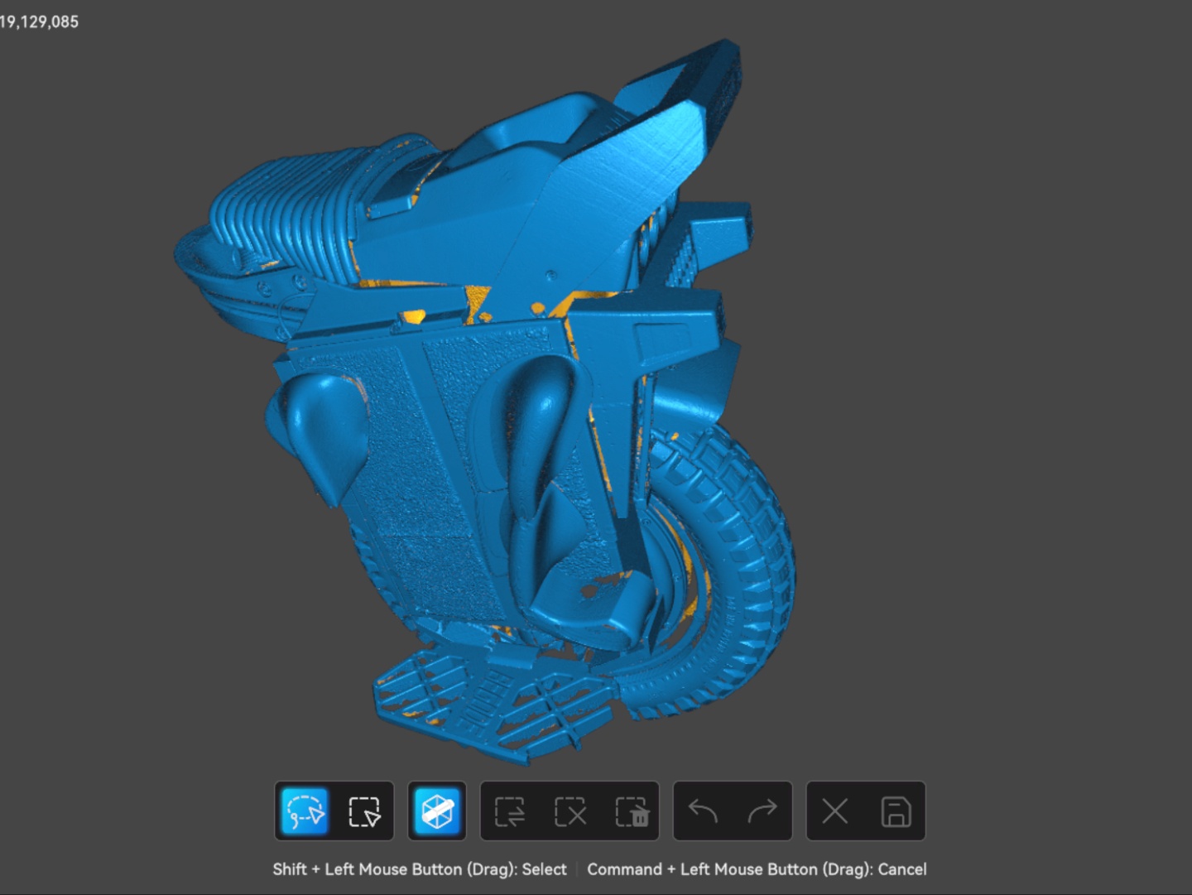Undo the last edit

[704, 811]
